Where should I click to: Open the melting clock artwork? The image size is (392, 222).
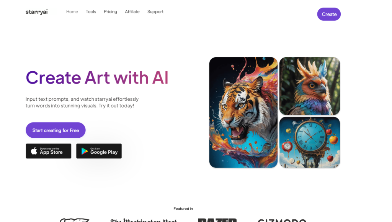309,142
